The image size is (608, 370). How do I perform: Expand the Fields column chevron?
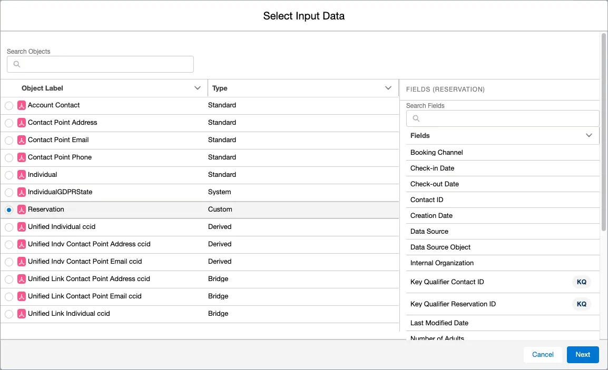tap(589, 136)
